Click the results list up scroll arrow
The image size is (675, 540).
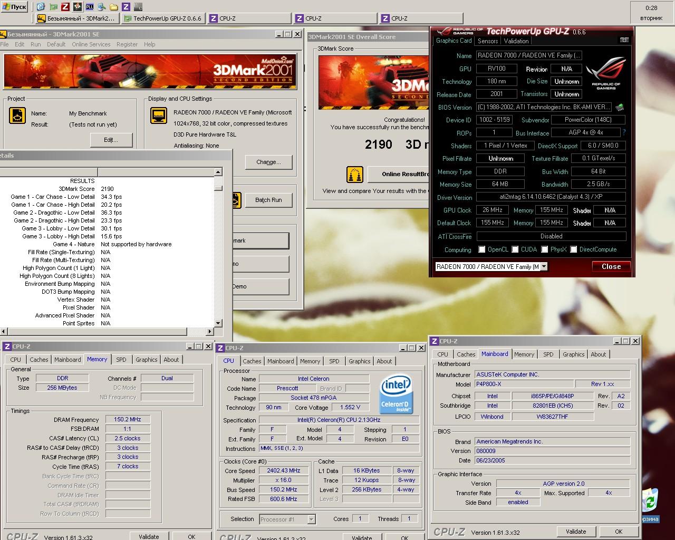tap(218, 172)
